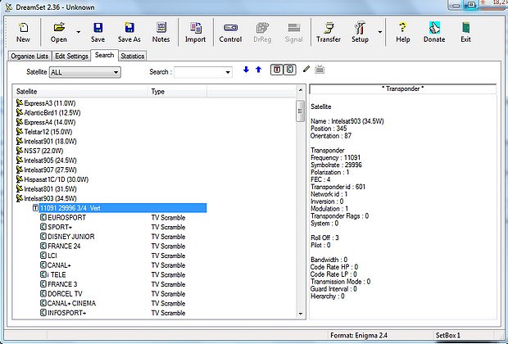The height and width of the screenshot is (344, 508).
Task: Click the blue down arrow search-next button
Action: coord(246,70)
